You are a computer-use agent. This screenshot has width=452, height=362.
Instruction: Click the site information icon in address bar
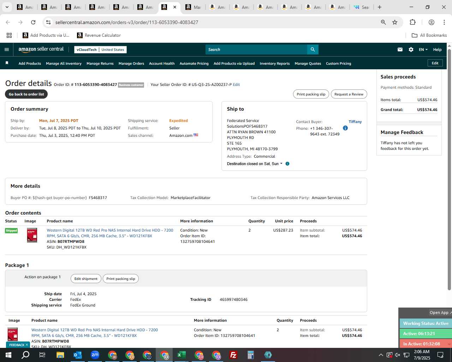48,22
